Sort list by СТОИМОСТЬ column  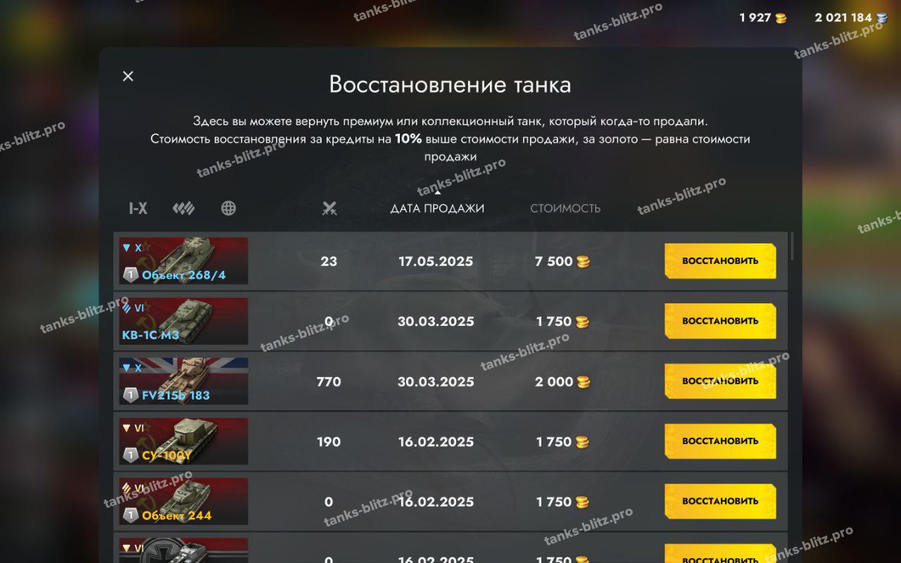pyautogui.click(x=565, y=208)
